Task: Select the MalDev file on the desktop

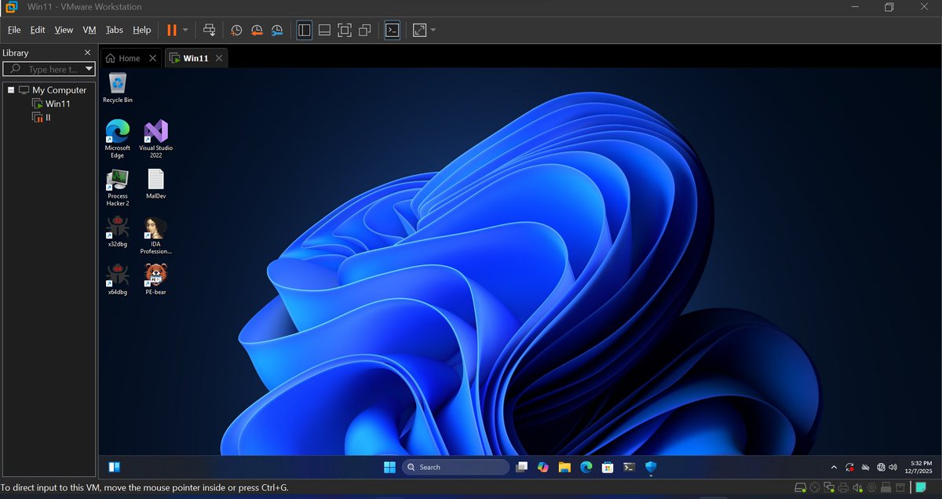Action: pos(155,184)
